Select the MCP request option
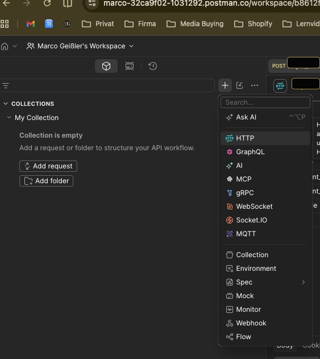Screen dimensions: 320x359 pos(265,179)
